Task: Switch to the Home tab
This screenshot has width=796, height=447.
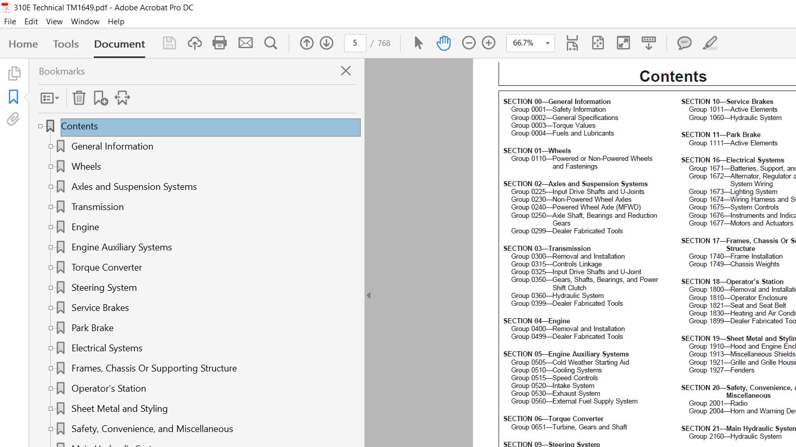Action: (23, 44)
